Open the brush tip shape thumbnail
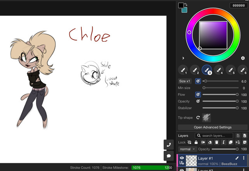Viewport: 249px width, 171px height. pos(206,118)
